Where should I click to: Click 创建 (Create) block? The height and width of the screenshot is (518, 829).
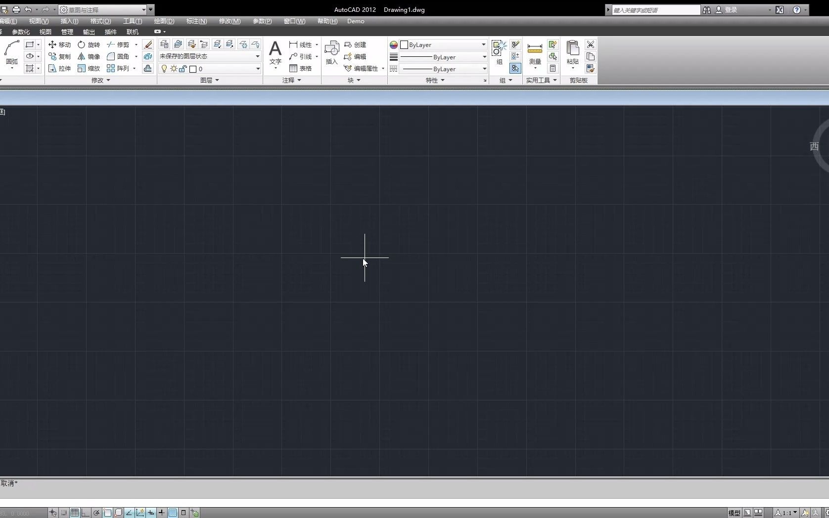click(355, 44)
